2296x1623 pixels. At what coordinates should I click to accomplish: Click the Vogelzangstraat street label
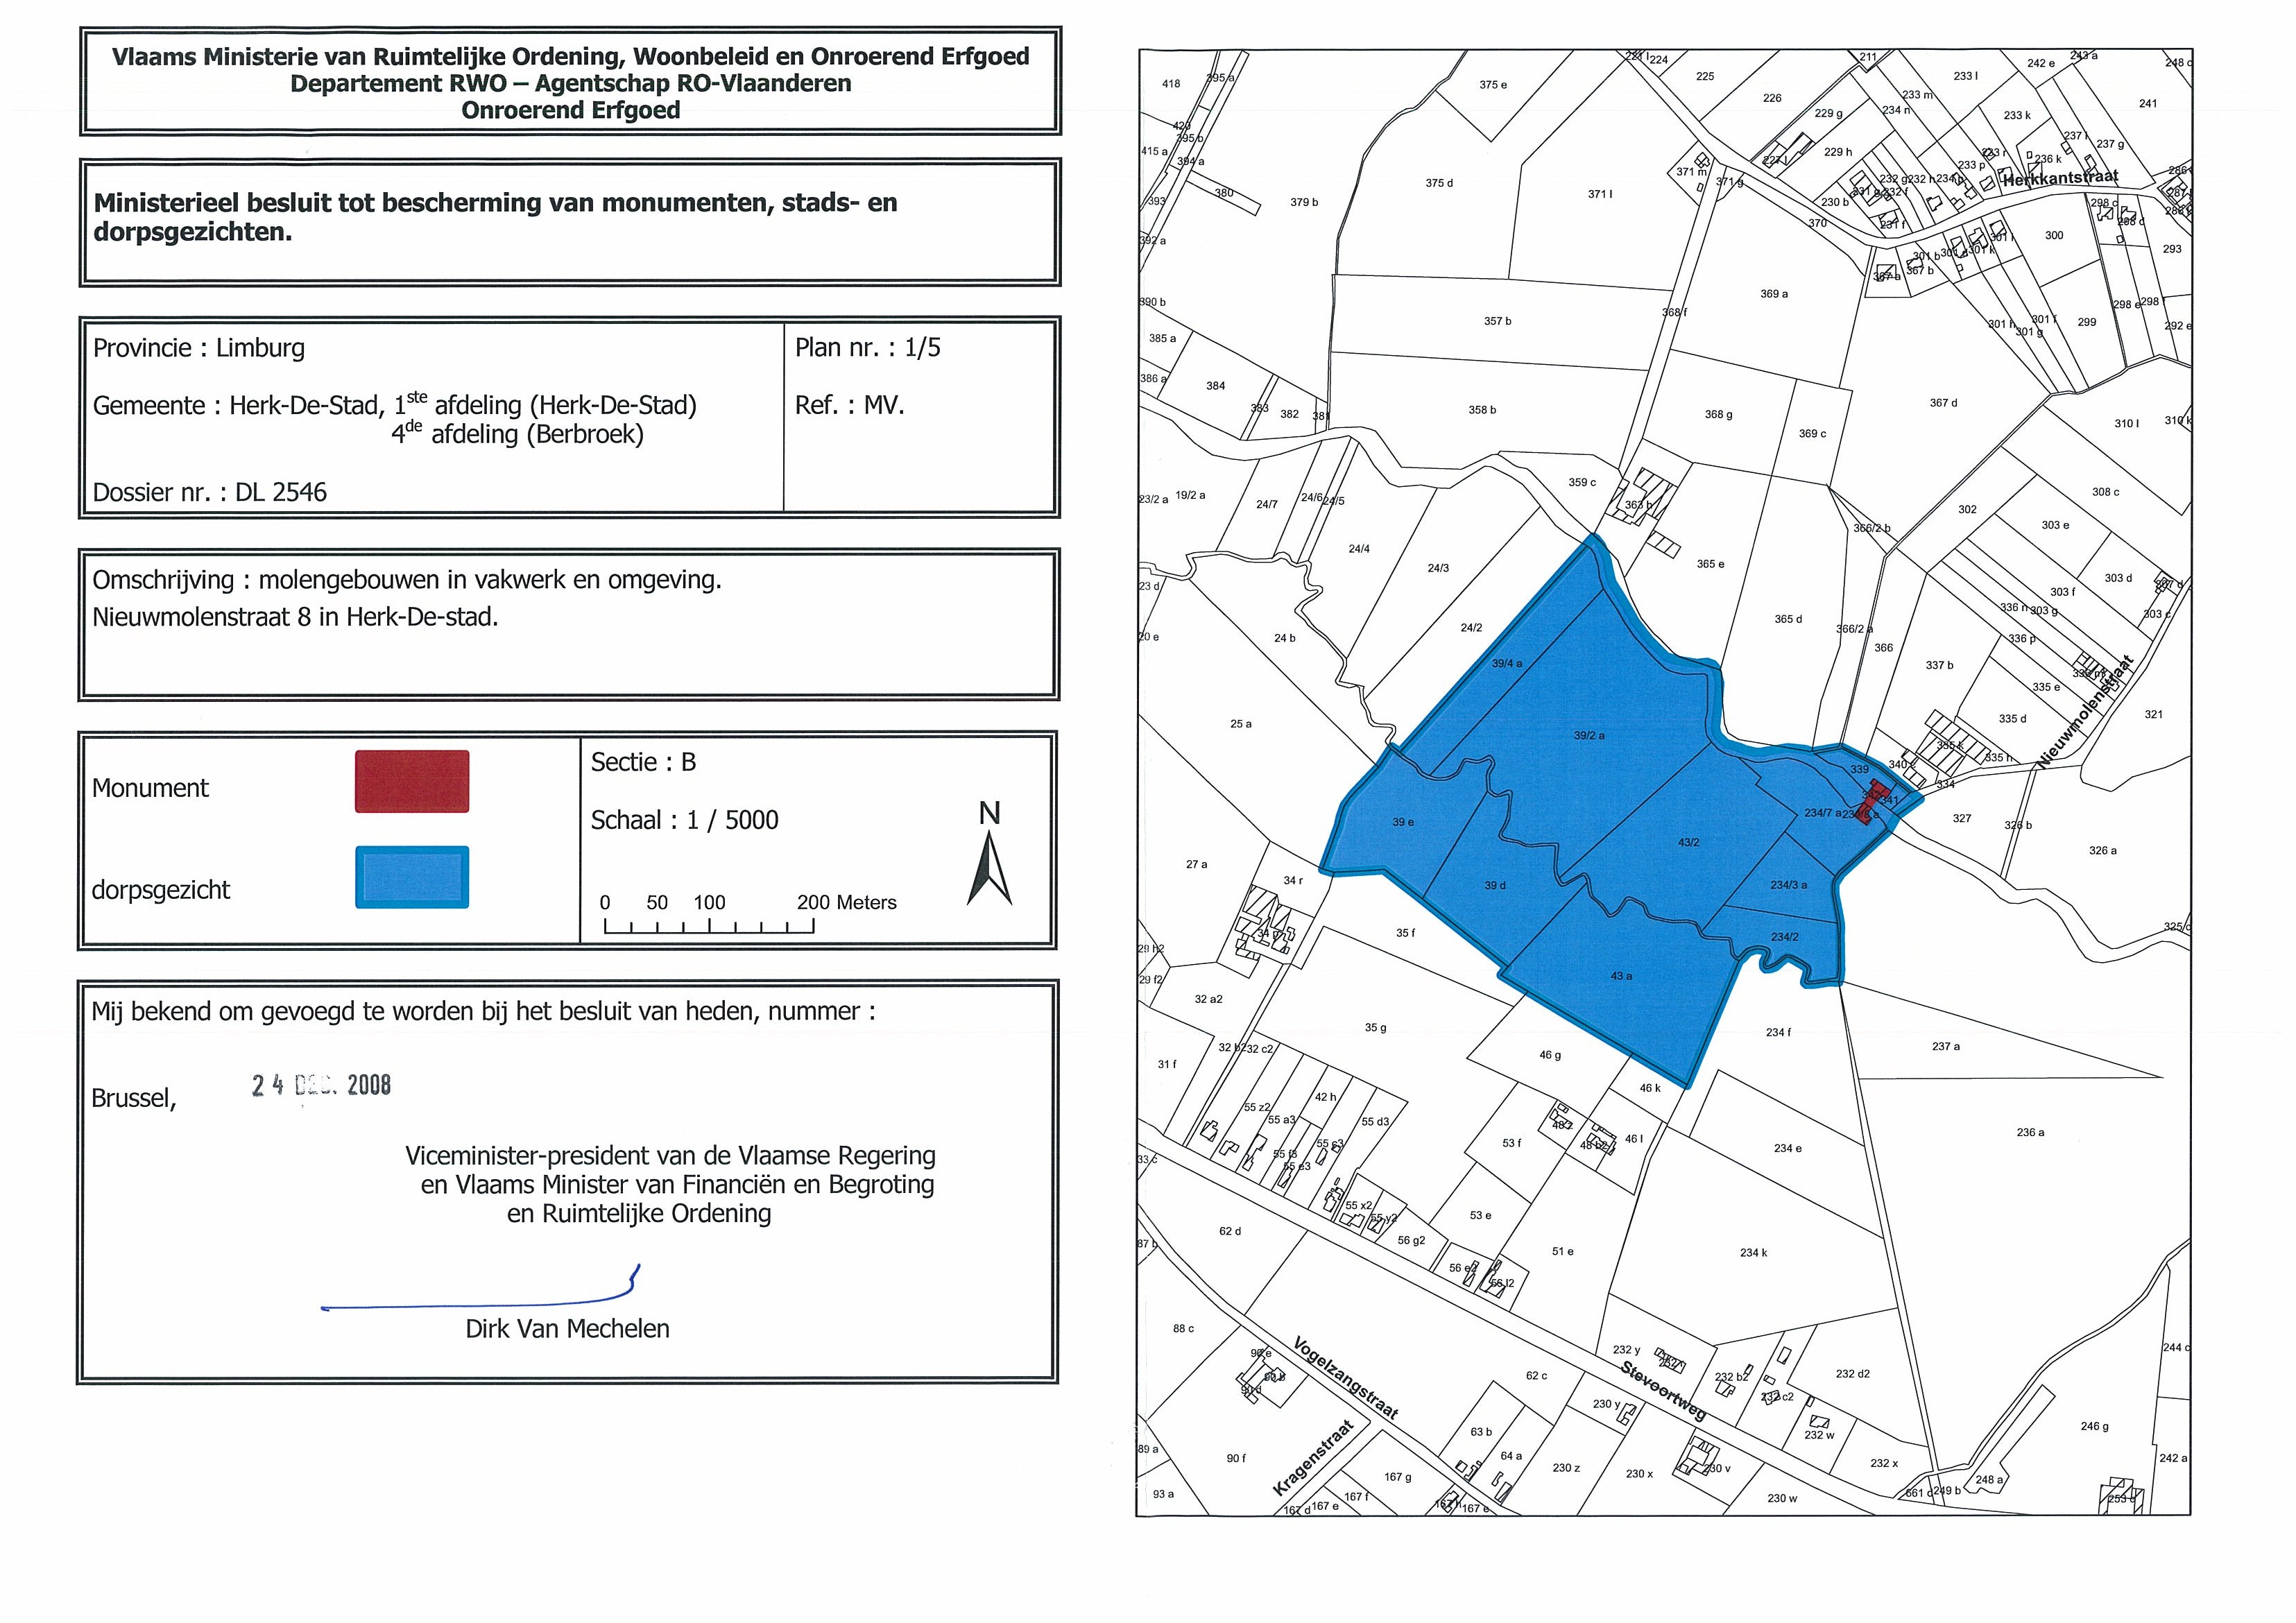click(1346, 1377)
